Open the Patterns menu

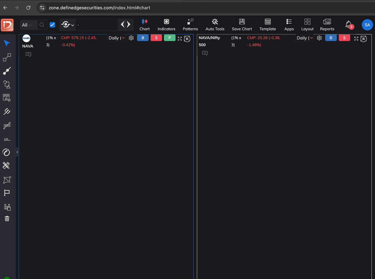click(190, 25)
